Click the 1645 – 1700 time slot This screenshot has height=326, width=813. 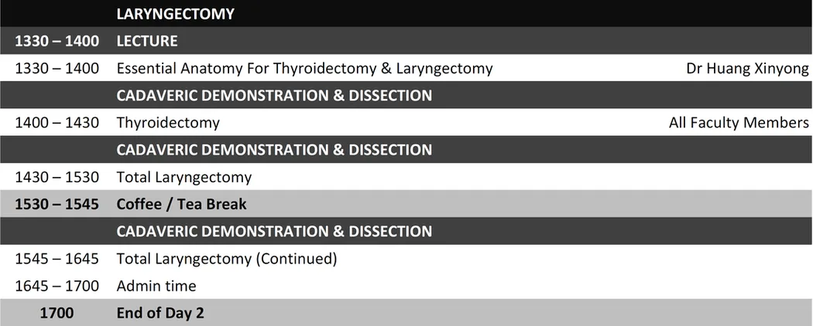coord(57,286)
